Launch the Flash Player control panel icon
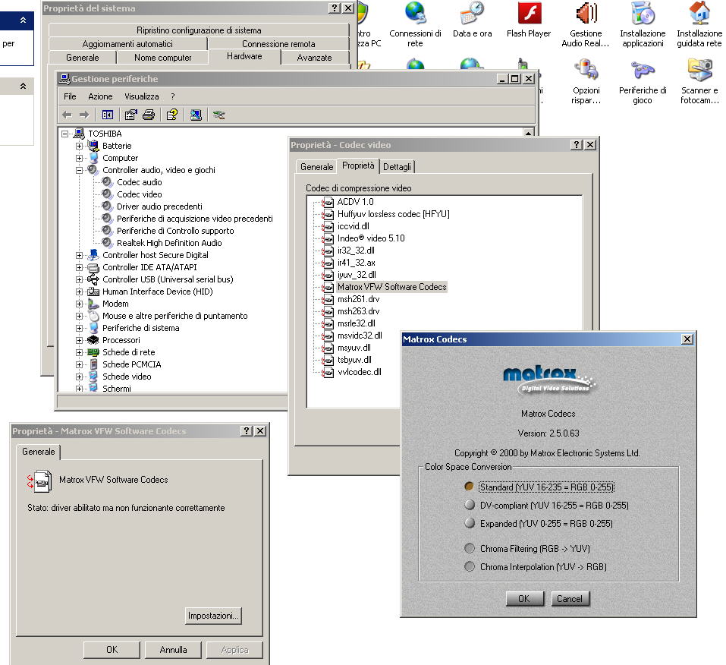 (529, 20)
